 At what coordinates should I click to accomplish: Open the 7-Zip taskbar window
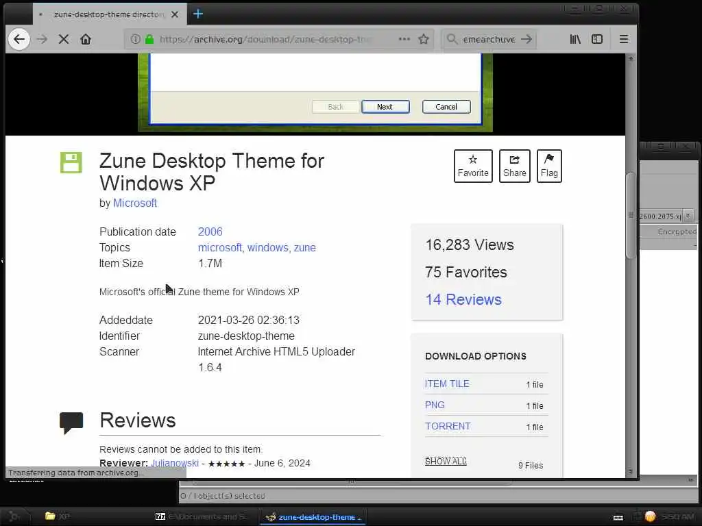[x=201, y=516]
